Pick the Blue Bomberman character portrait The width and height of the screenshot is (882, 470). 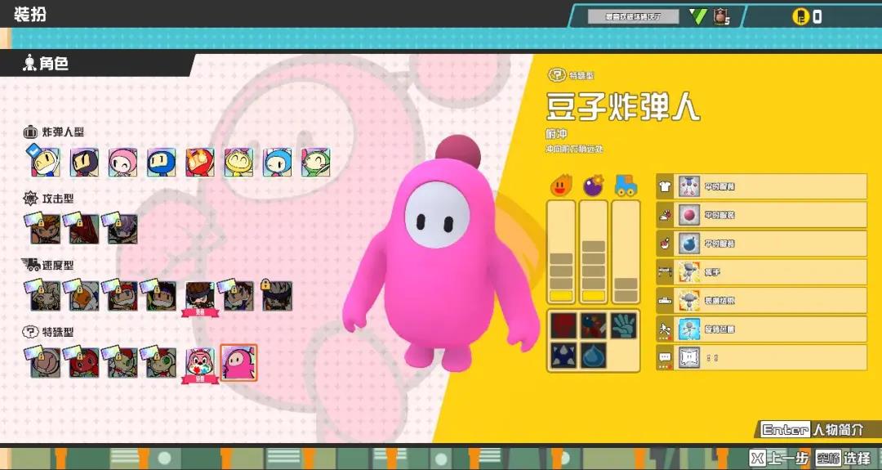click(162, 163)
